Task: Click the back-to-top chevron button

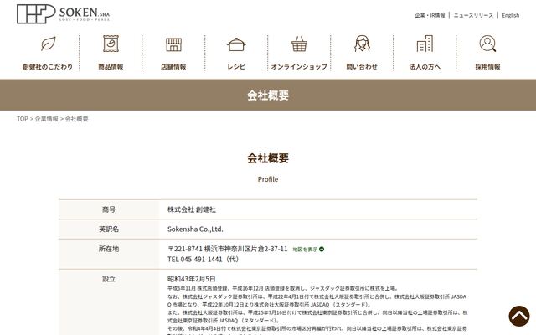Action: click(519, 316)
